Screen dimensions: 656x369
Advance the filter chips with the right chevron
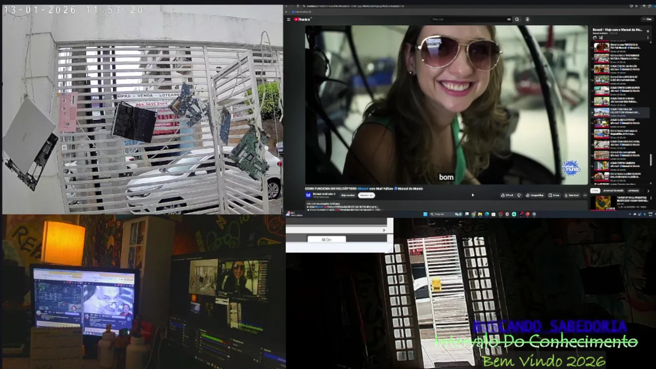648,191
